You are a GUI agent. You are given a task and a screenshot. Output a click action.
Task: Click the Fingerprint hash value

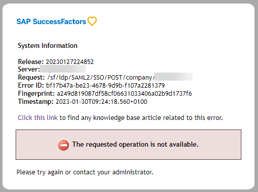124,93
